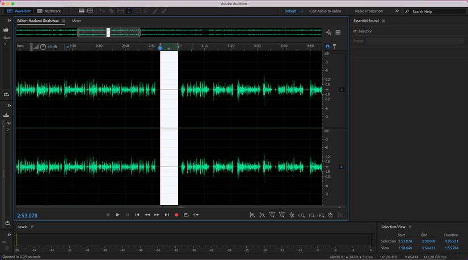Show the spectral pitch display
468x260 pixels.
(x=90, y=11)
